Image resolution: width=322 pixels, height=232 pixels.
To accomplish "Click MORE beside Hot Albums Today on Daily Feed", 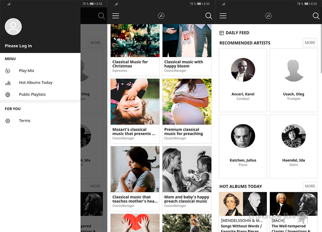I will (310, 186).
